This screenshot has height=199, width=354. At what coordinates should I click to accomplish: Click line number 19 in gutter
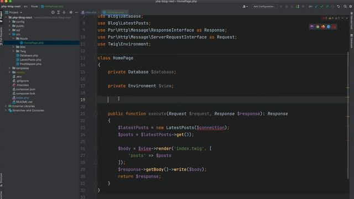[83, 99]
